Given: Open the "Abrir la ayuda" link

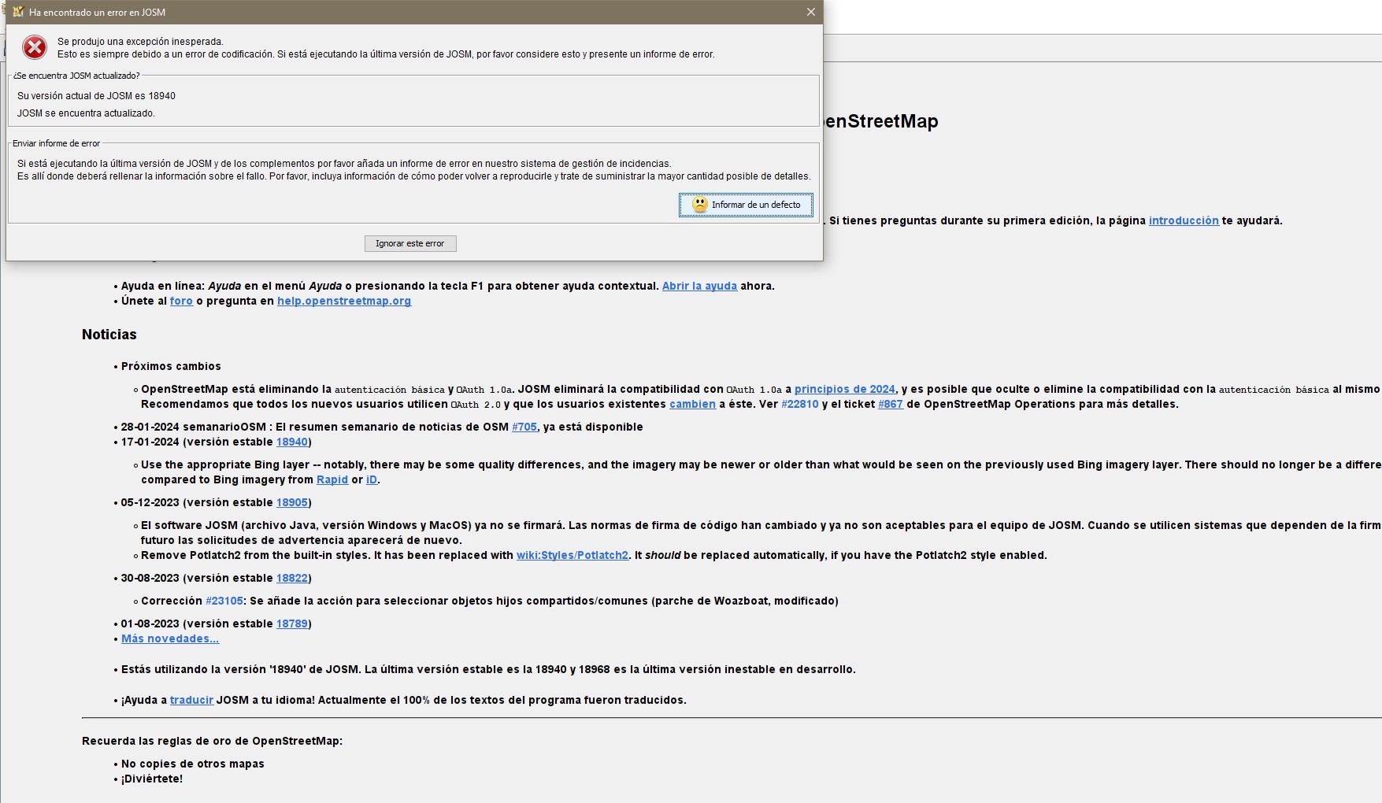Looking at the screenshot, I should click(x=699, y=286).
